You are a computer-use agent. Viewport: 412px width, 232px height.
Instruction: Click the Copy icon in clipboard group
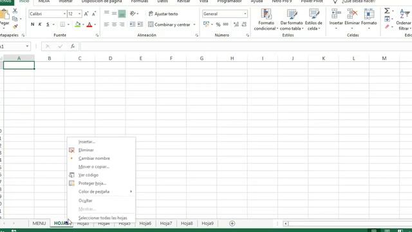15,19
